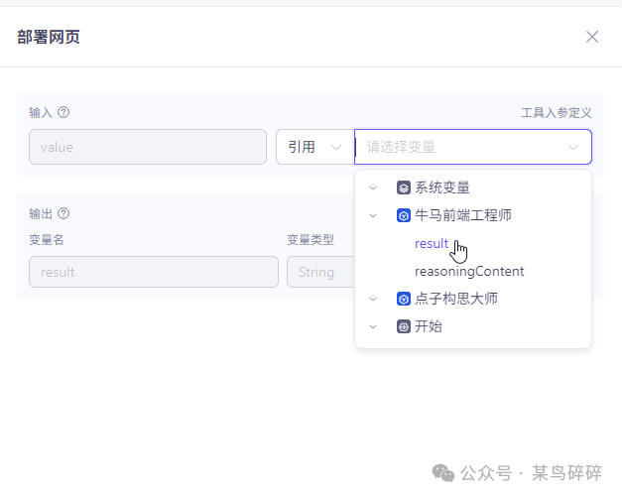Image resolution: width=622 pixels, height=498 pixels.
Task: Select the 开始 group label
Action: pos(429,326)
